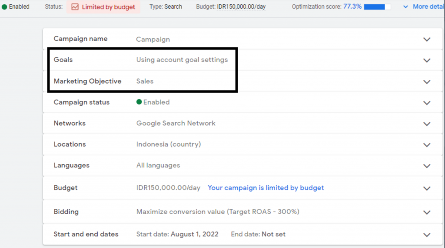This screenshot has height=248, width=445.
Task: Click the green Enabled dot in top bar
Action: [x=4, y=7]
